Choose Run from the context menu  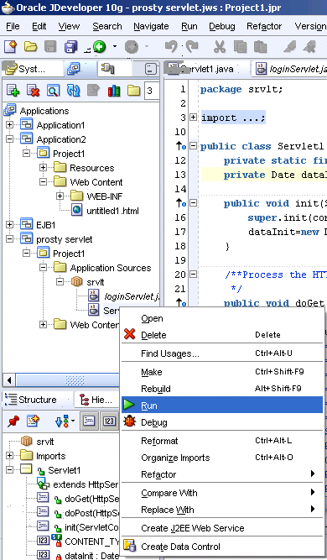click(x=222, y=406)
